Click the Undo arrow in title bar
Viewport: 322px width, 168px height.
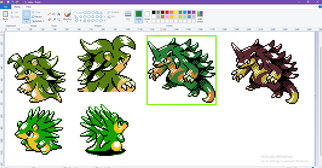point(12,2)
